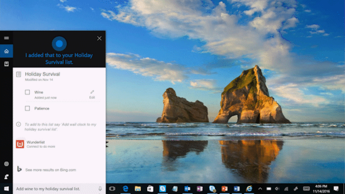Open Microsoft Edge from the taskbar
345x194 pixels.
pos(125,189)
